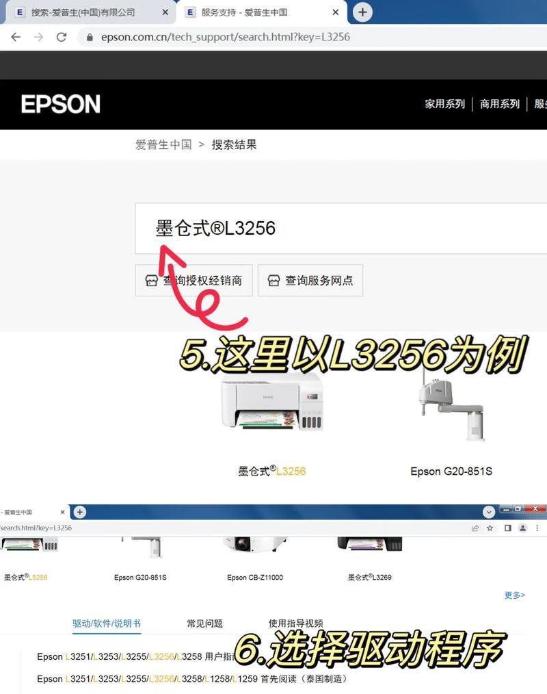Image resolution: width=547 pixels, height=694 pixels.
Task: Expand the tab search chevron button
Action: [x=489, y=512]
